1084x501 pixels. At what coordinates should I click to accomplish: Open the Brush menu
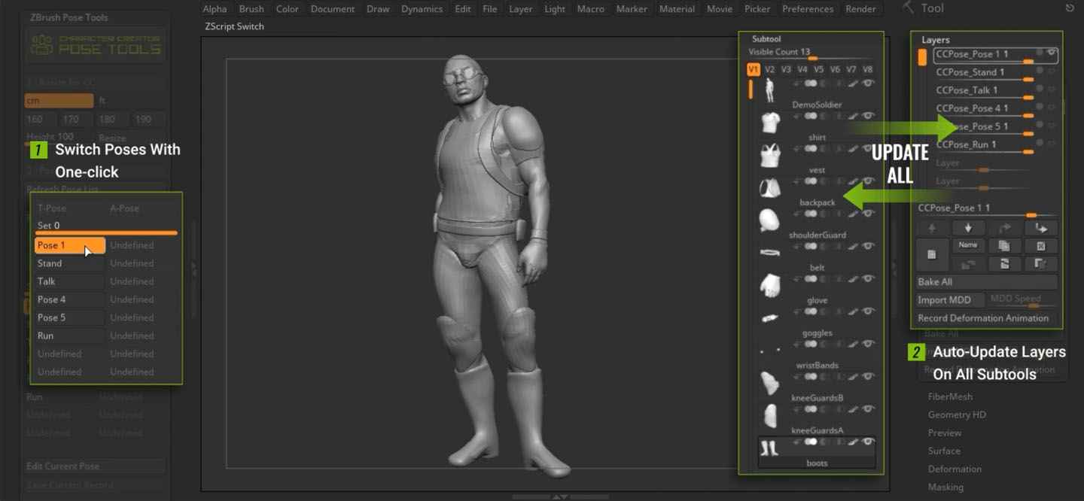251,9
